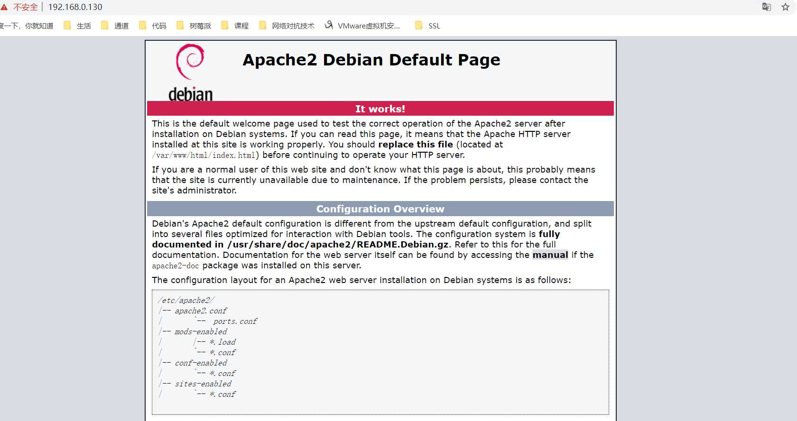Click the /usr/share/doc/apache2/README.Debian.gz text
This screenshot has height=421, width=797.
pyautogui.click(x=338, y=245)
